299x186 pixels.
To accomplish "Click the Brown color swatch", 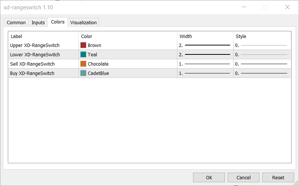I will click(x=83, y=45).
